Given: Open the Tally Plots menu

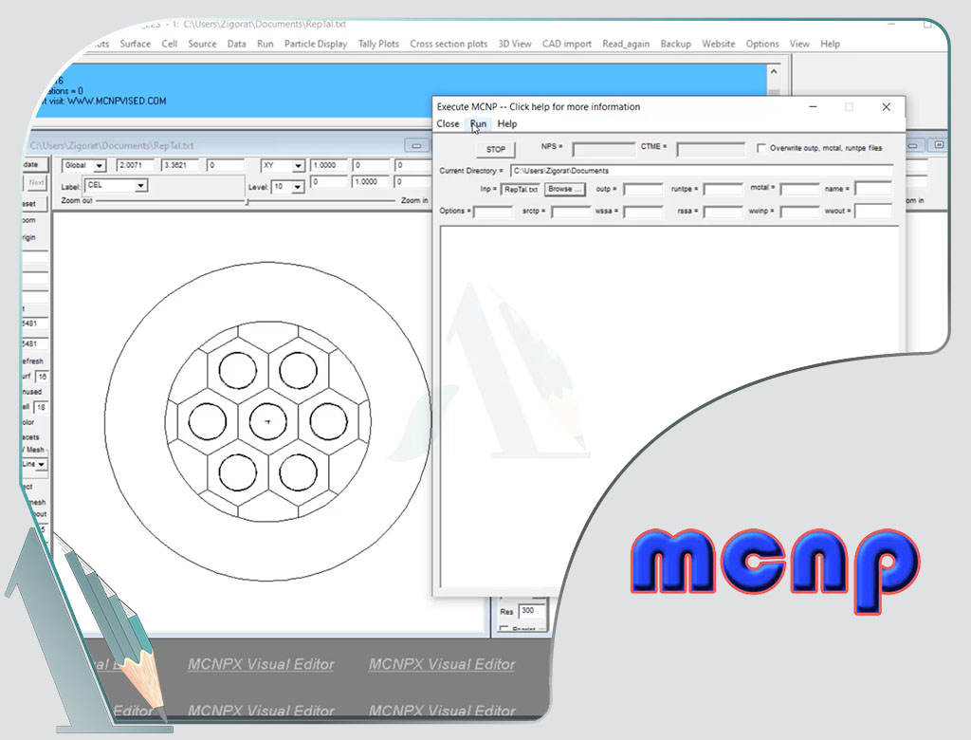Looking at the screenshot, I should tap(378, 44).
